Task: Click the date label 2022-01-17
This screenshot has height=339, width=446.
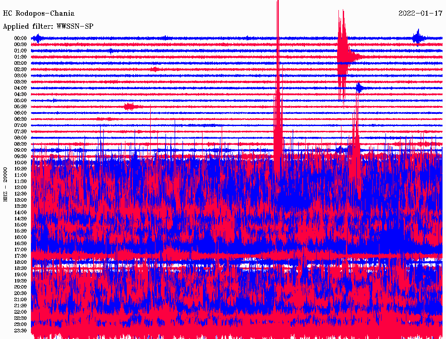Action: (420, 13)
